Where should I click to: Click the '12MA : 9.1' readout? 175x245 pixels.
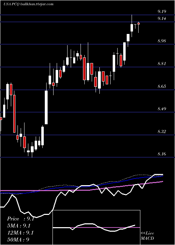[20, 233]
